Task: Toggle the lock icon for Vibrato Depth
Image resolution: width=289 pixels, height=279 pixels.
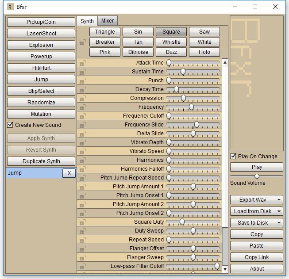Action: click(x=83, y=142)
